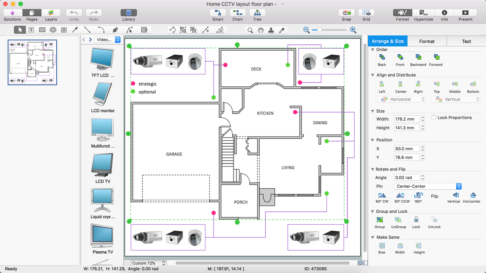Open the Library panel icon
This screenshot has width=486, height=273.
(x=128, y=13)
